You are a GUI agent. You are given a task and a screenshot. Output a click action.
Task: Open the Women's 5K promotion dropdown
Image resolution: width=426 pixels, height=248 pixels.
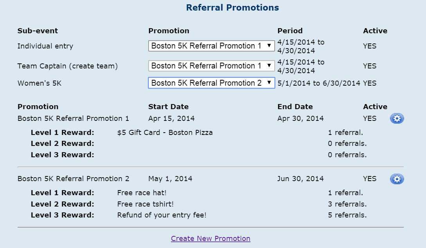coord(211,83)
